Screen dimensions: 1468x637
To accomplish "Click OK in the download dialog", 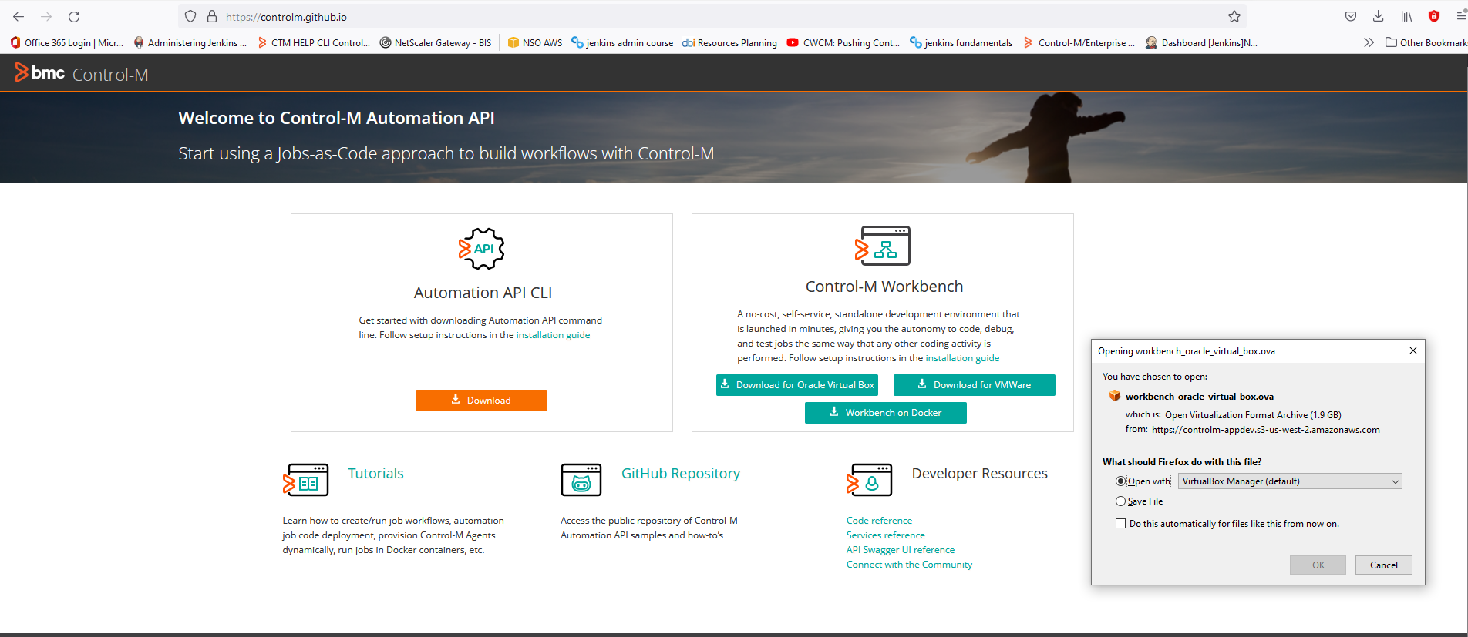I will pos(1318,565).
